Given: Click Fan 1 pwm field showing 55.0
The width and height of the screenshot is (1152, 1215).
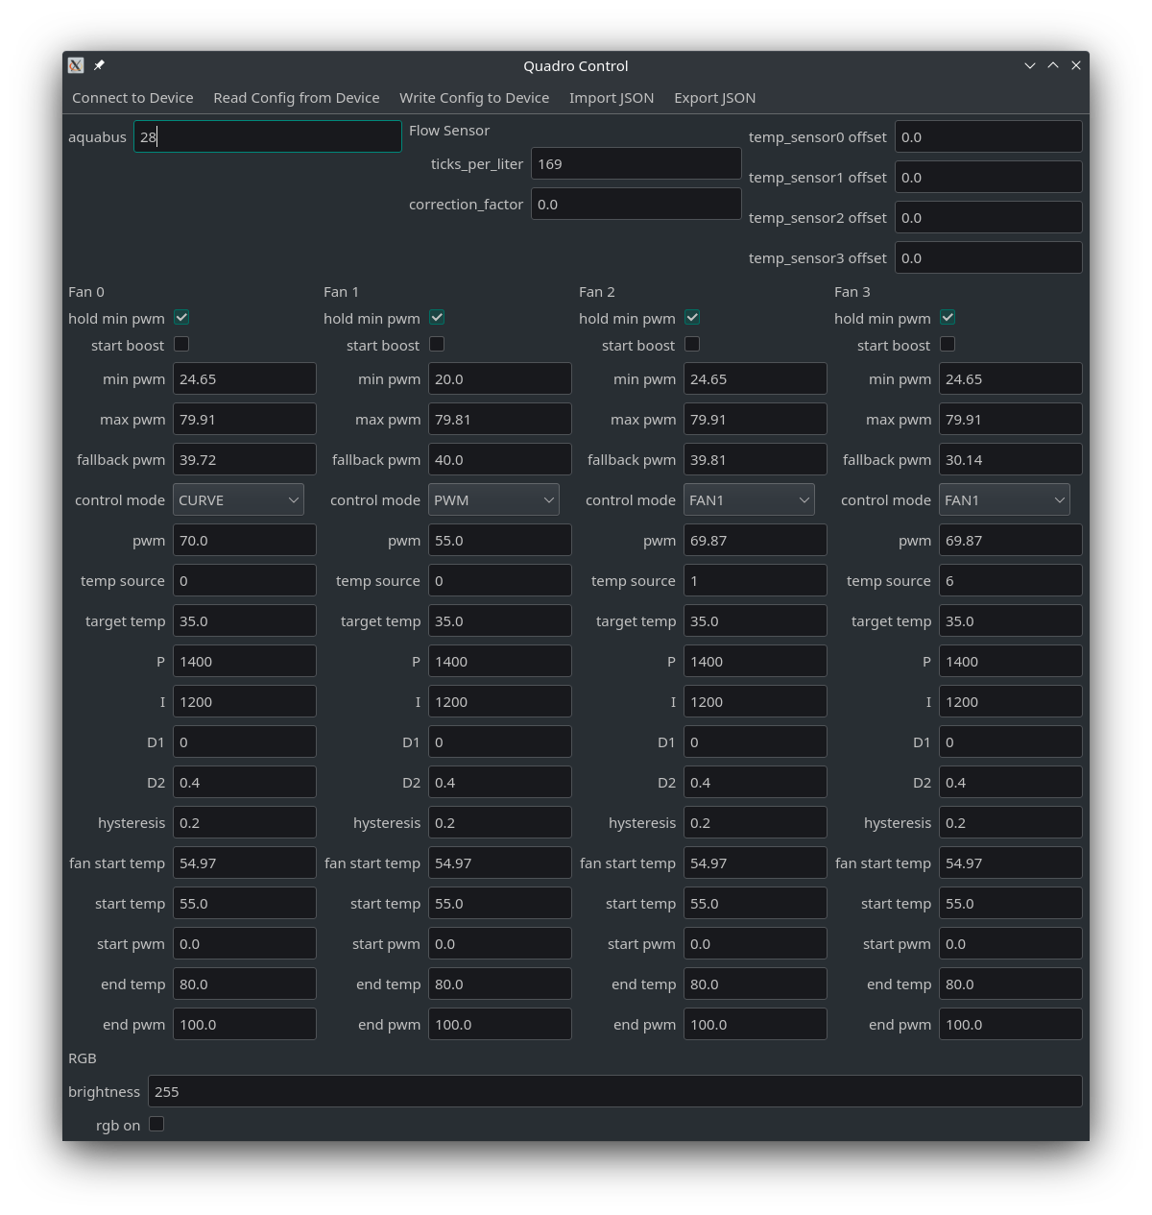Looking at the screenshot, I should (500, 540).
